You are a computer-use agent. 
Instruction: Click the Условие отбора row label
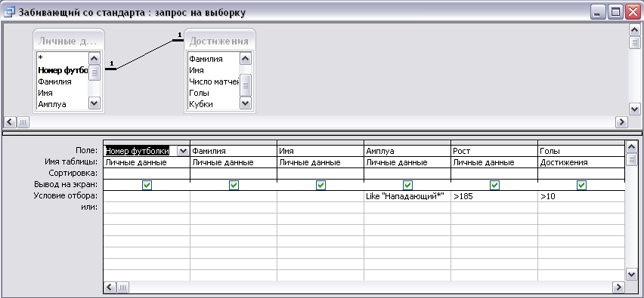point(66,195)
